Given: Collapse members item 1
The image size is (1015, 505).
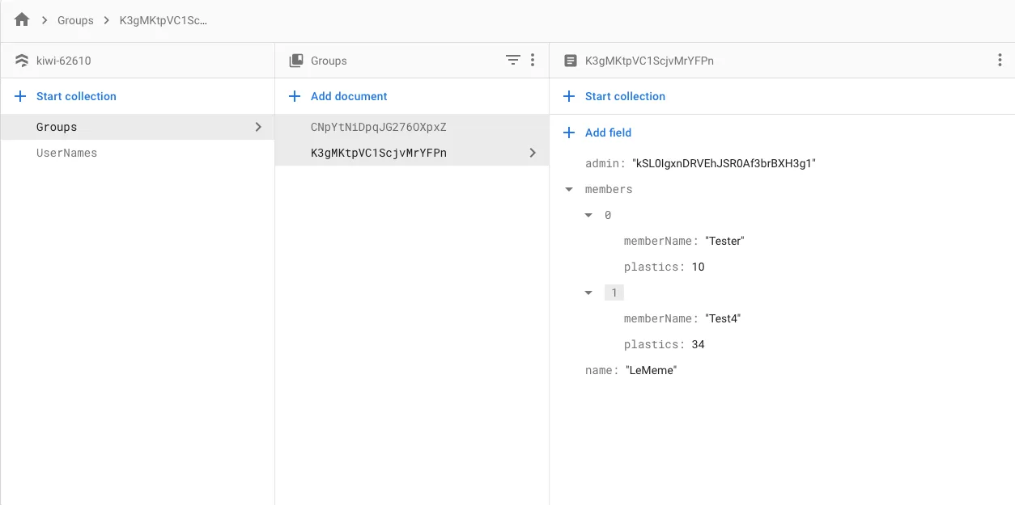Looking at the screenshot, I should tap(588, 293).
